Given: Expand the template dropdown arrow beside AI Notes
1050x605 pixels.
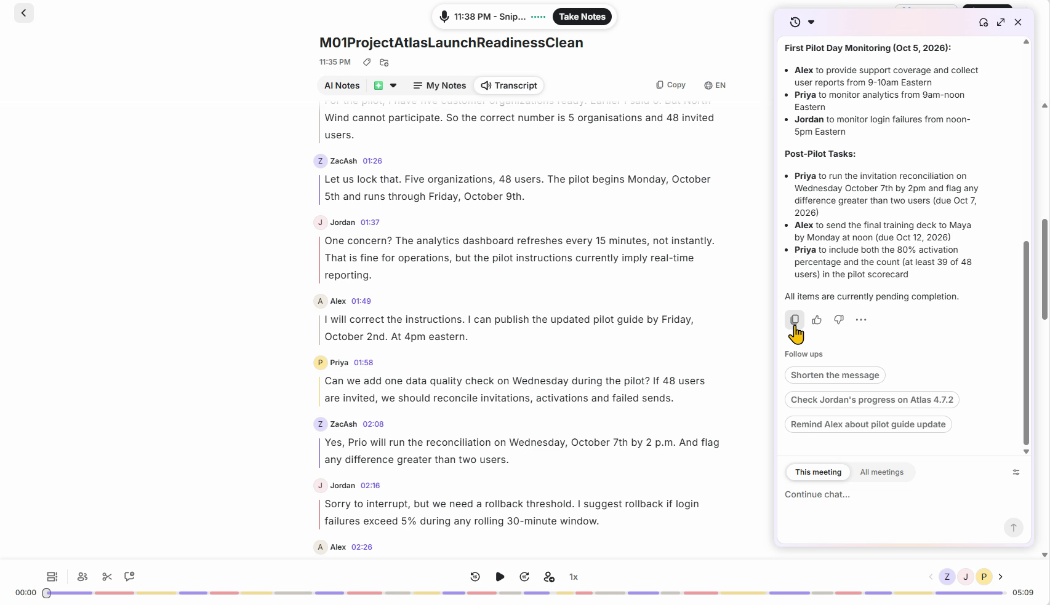Looking at the screenshot, I should coord(393,85).
